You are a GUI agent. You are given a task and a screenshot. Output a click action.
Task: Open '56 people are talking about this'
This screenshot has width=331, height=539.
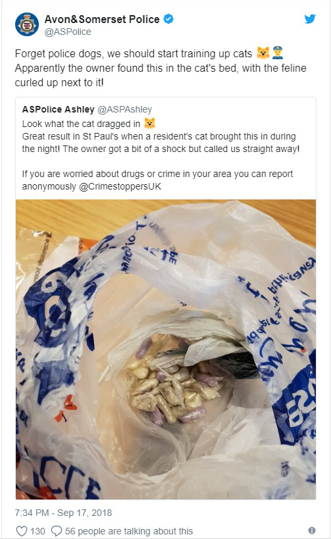point(129,531)
